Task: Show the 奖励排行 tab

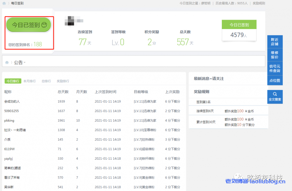Action: pos(63,81)
